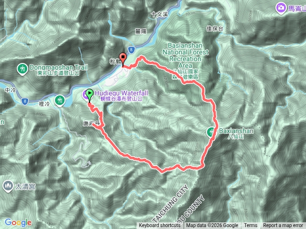Viewport: 306px width, 229px height.
Task: Click the green start flag marker
Action: pyautogui.click(x=89, y=95)
